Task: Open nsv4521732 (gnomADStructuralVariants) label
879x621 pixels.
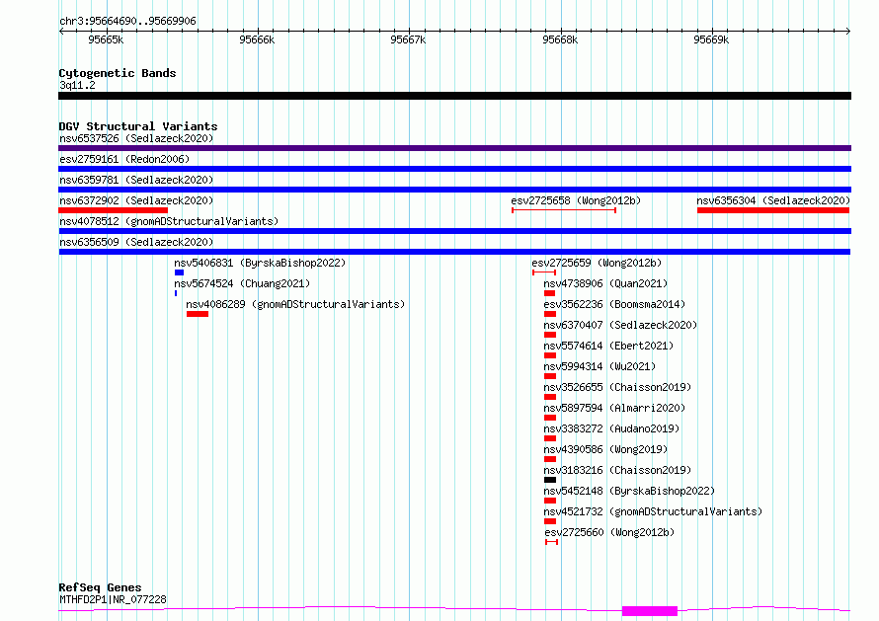Action: tap(653, 511)
